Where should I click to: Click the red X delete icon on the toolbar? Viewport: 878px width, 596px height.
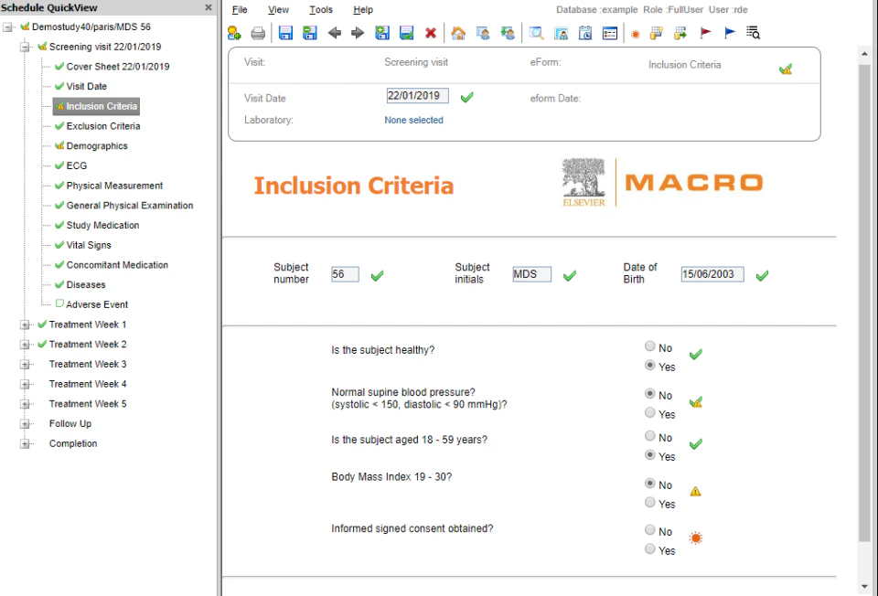(x=432, y=33)
